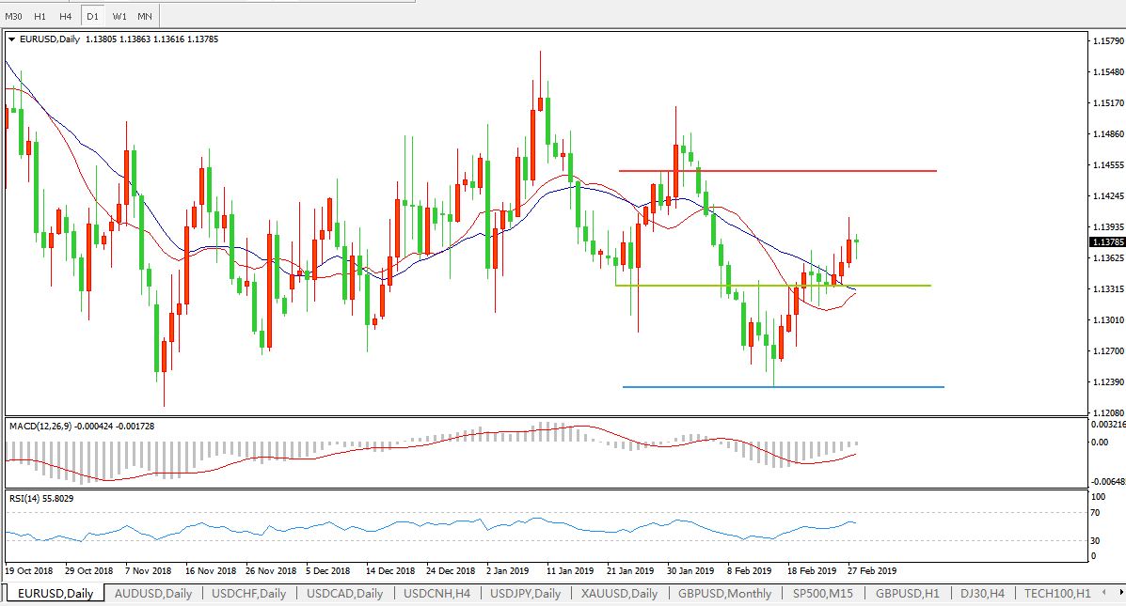
Task: Switch to the USDCHF,Daily tab
Action: click(x=249, y=593)
